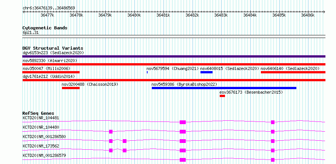Select the 6p21.31 cytogenetic band label
This screenshot has height=164, width=336.
tap(31, 33)
